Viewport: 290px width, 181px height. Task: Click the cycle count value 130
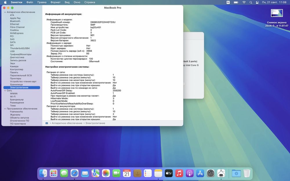click(x=91, y=59)
